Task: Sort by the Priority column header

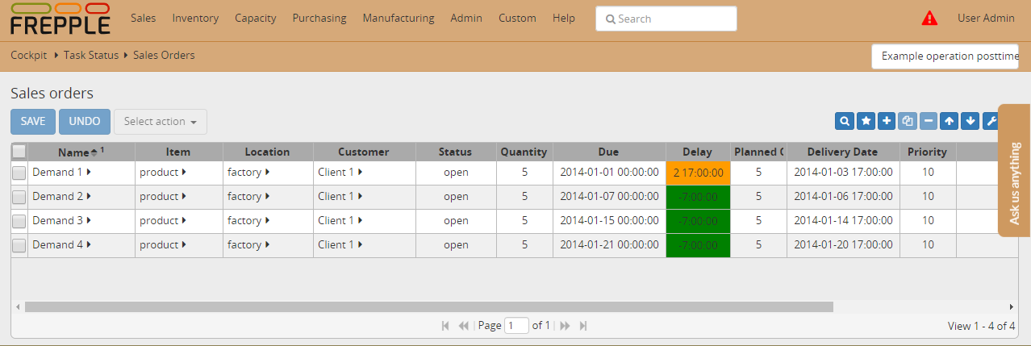Action: [x=928, y=152]
